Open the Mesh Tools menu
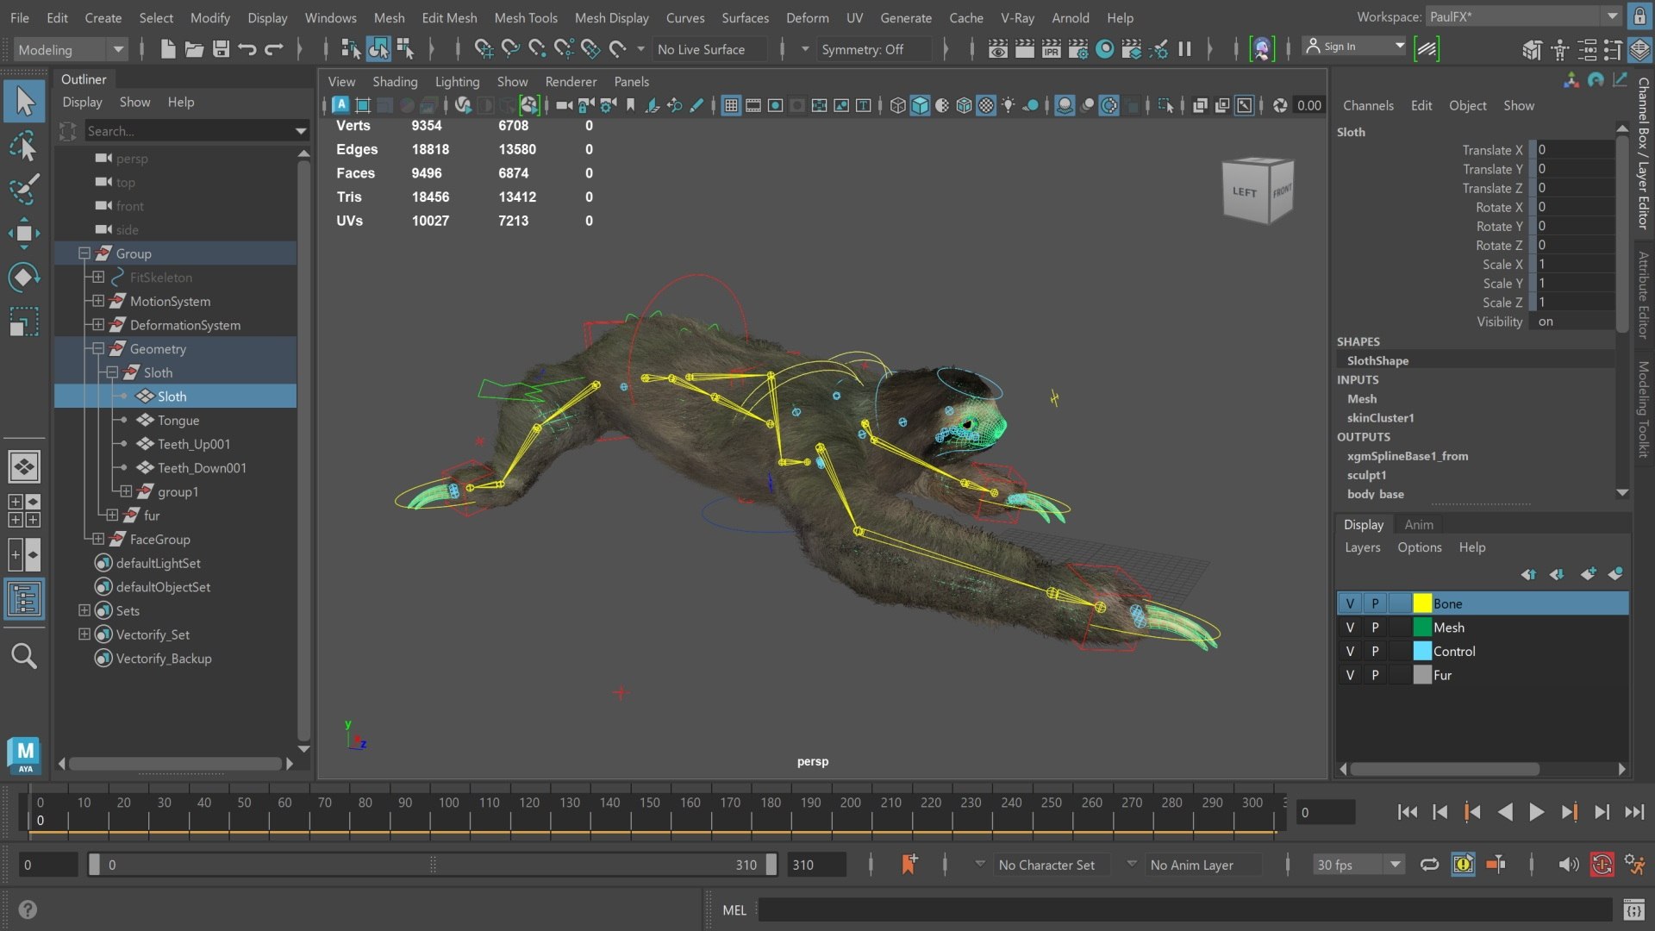This screenshot has height=931, width=1655. coord(526,17)
